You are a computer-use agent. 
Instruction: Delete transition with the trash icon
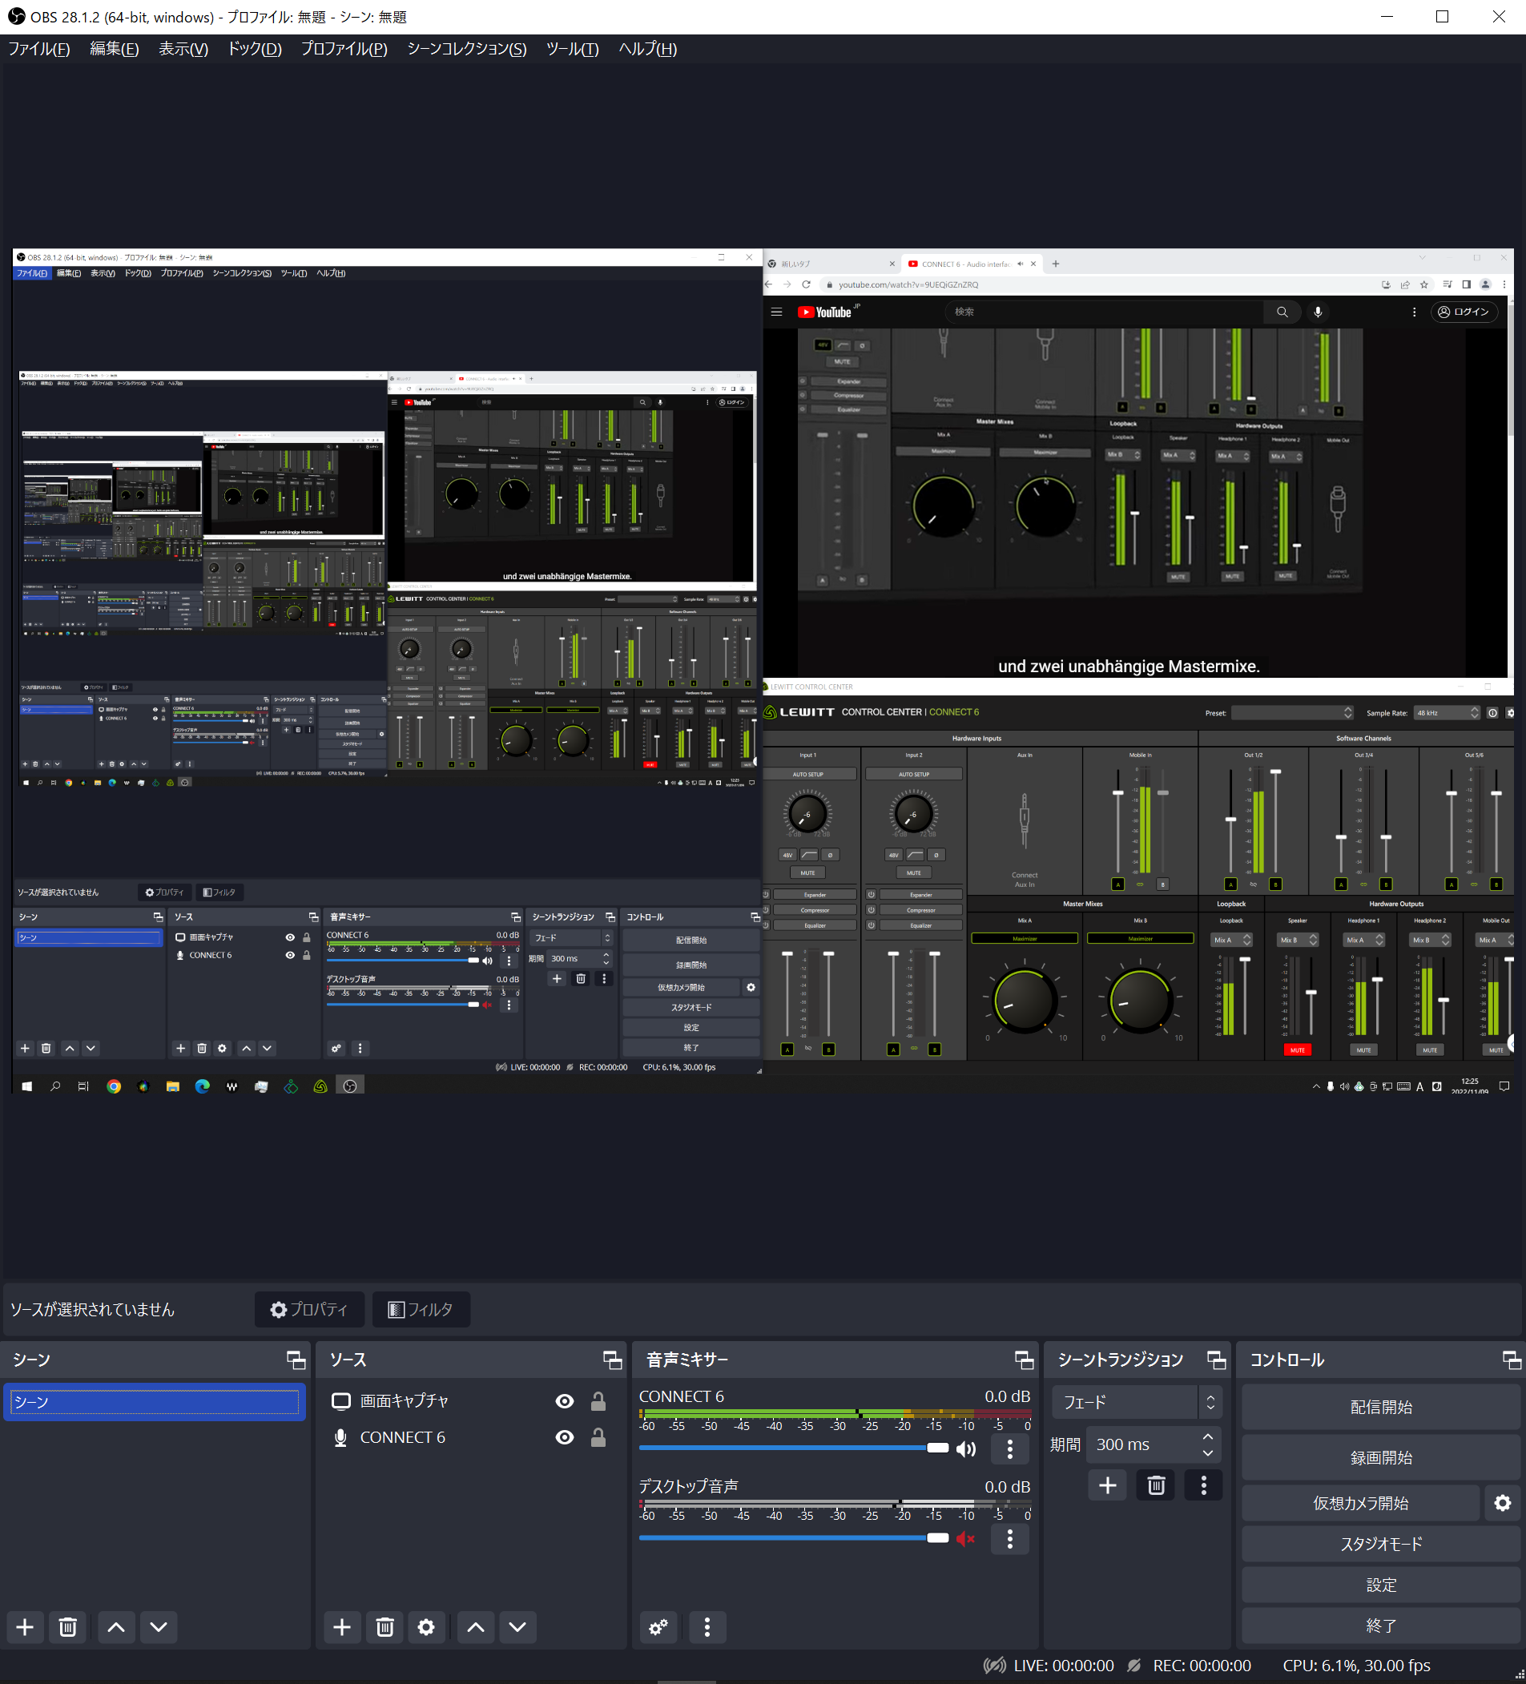(1156, 1485)
